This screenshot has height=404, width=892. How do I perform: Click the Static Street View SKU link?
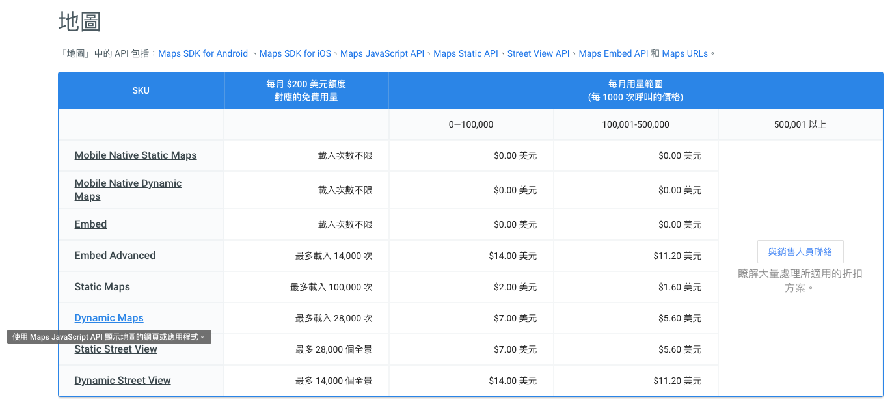(x=116, y=349)
